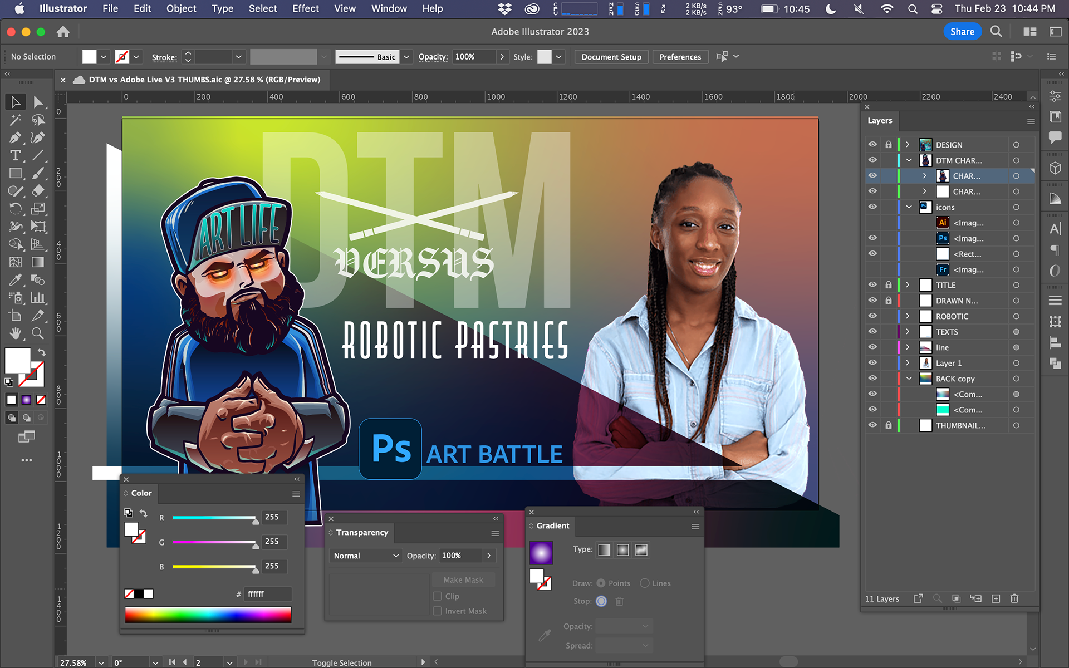Choose the Lasso tool
Image resolution: width=1069 pixels, height=668 pixels.
(38, 120)
